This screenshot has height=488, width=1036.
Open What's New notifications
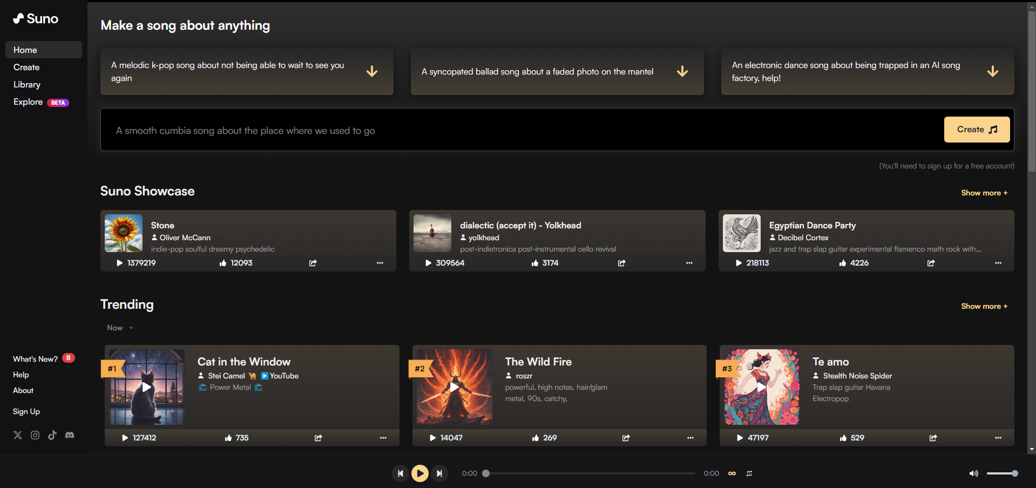(x=44, y=359)
